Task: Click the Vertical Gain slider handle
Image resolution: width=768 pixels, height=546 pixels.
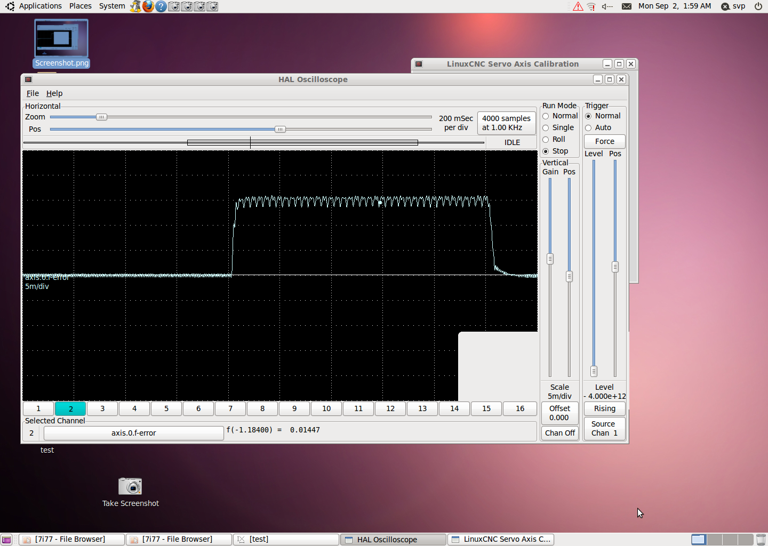Action: point(550,259)
